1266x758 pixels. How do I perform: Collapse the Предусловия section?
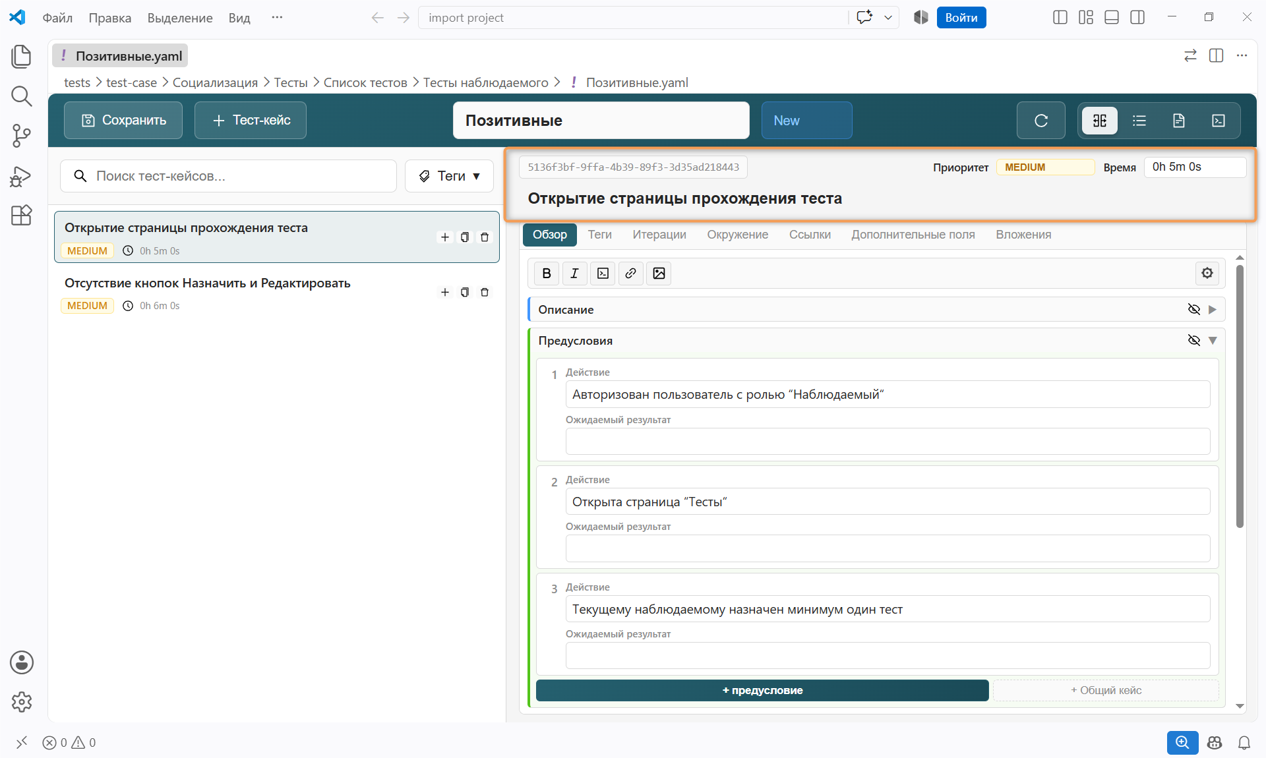coord(1213,341)
